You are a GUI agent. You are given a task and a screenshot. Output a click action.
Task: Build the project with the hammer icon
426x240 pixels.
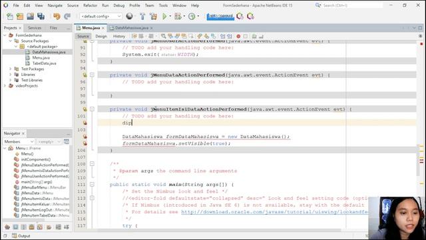coord(142,16)
